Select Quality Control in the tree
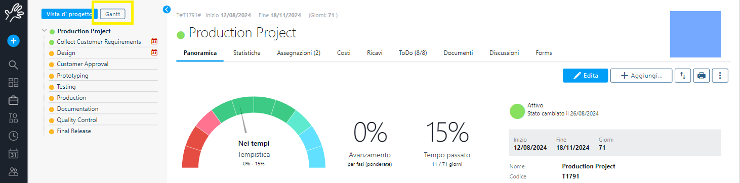This screenshot has height=183, width=740. click(x=77, y=120)
